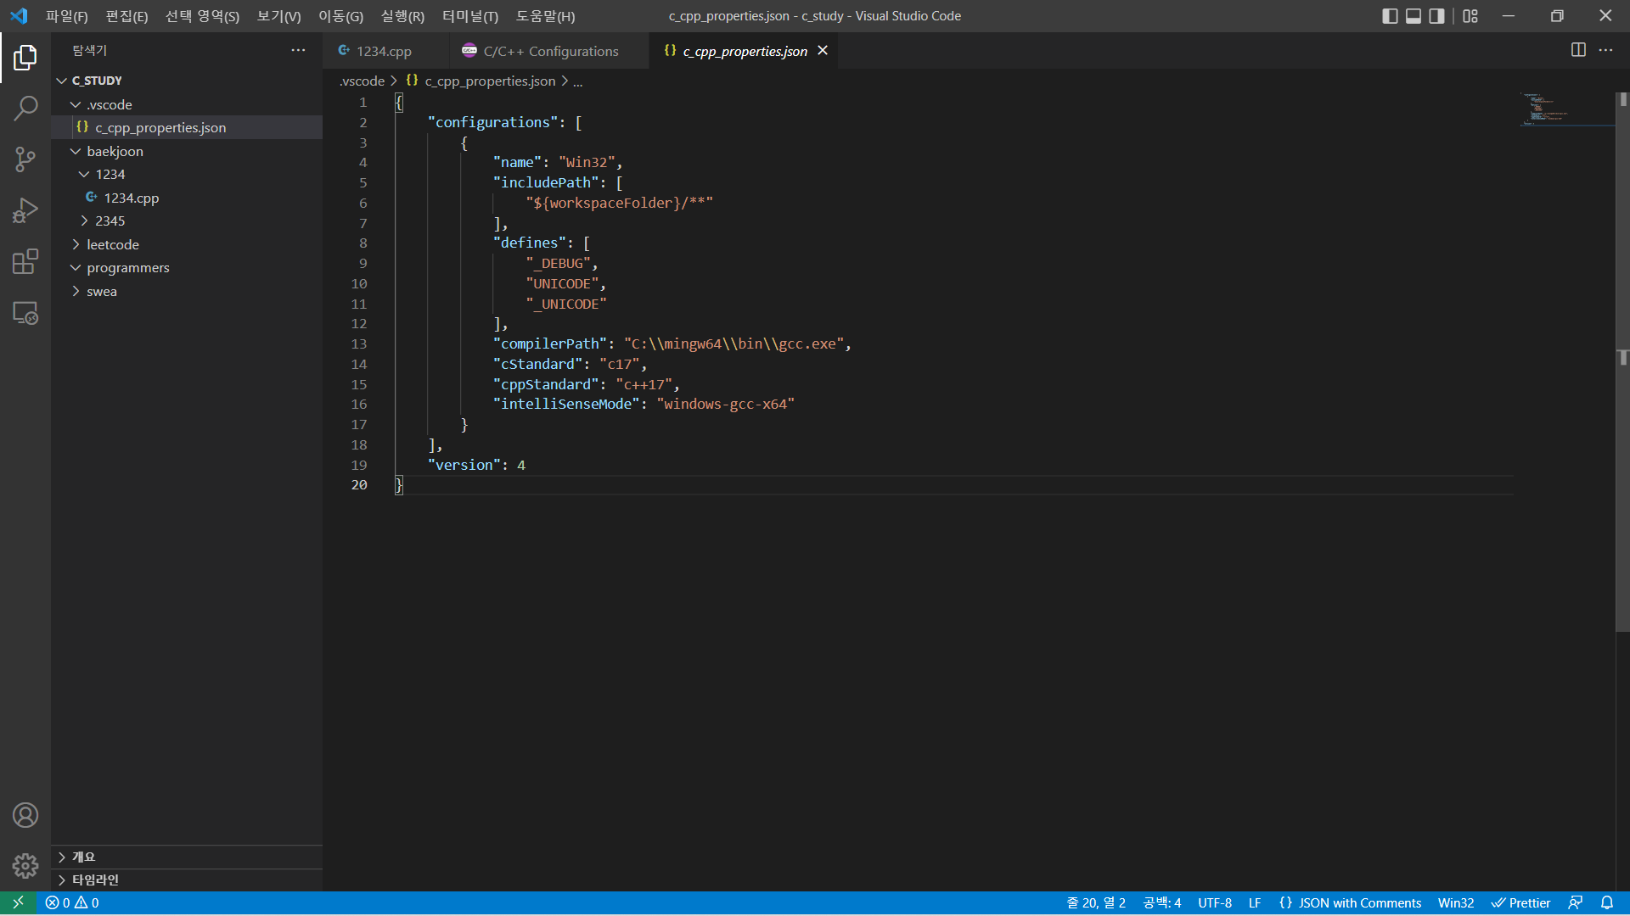
Task: Open the Extensions view icon
Action: point(25,261)
